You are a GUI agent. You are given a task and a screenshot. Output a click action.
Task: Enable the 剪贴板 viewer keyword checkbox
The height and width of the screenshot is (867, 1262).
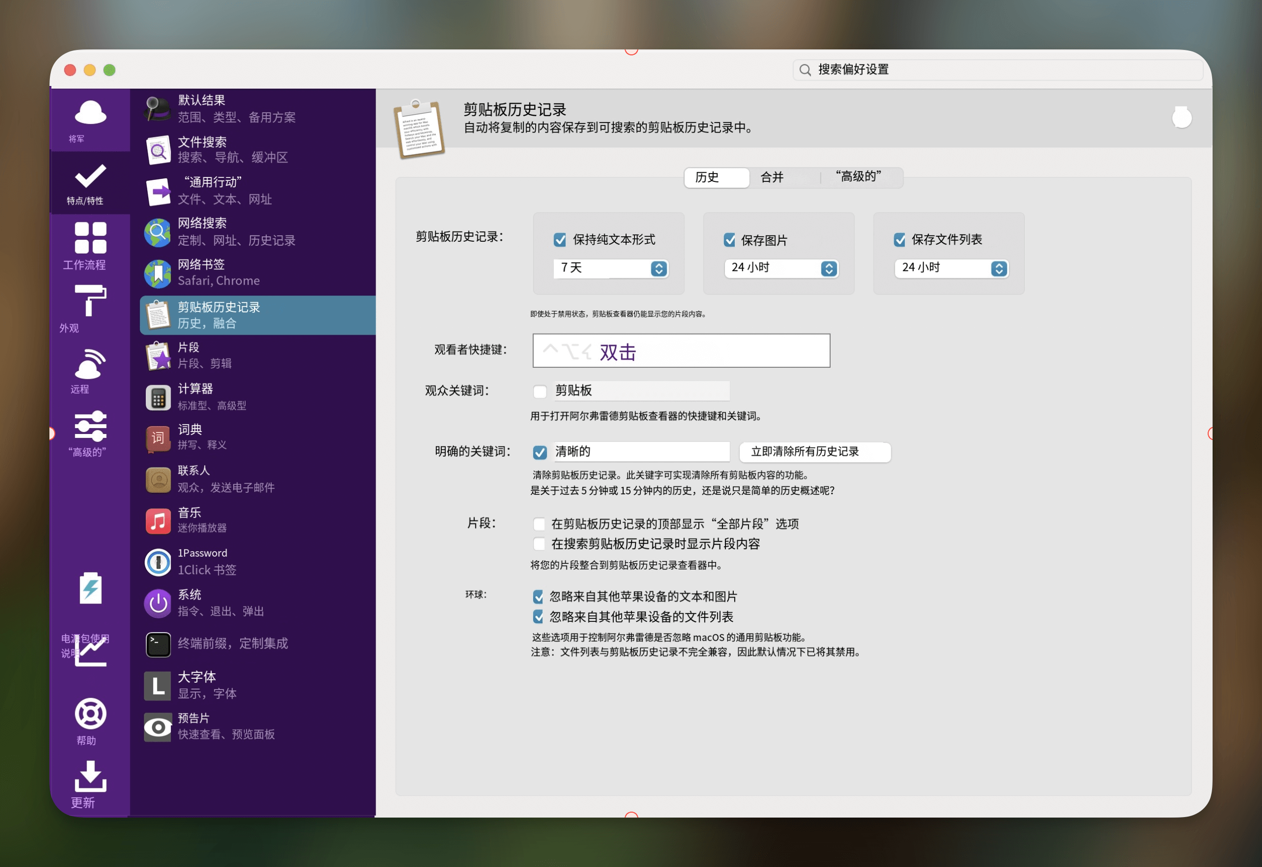[x=539, y=391]
